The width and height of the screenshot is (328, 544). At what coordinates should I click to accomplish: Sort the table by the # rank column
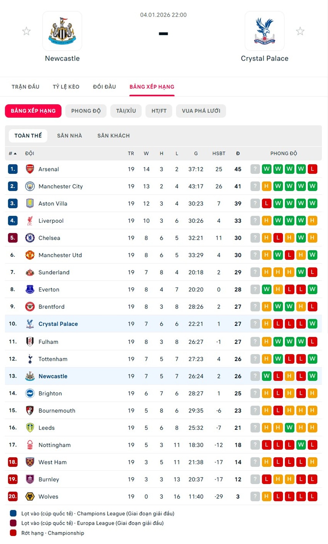(x=12, y=153)
